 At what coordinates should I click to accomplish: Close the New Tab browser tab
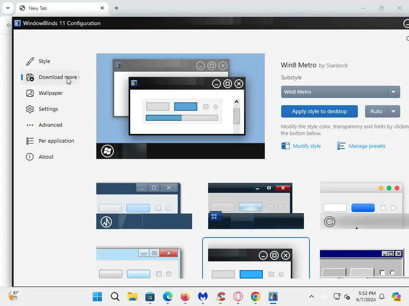point(102,8)
